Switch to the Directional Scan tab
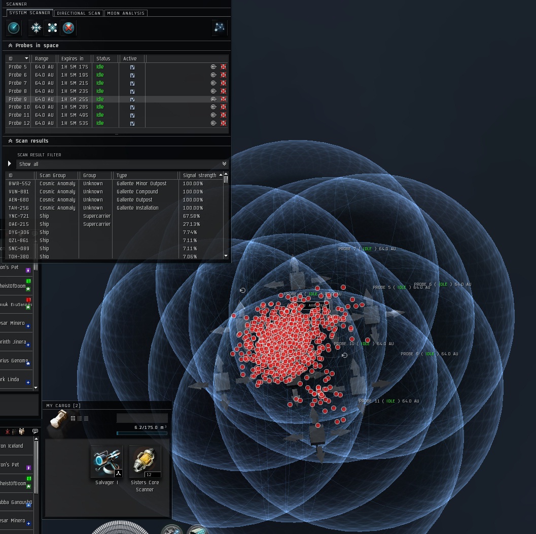Viewport: 536px width, 534px height. click(79, 13)
